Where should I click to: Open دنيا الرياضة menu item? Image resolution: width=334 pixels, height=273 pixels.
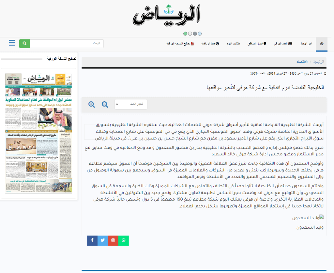click(x=210, y=44)
